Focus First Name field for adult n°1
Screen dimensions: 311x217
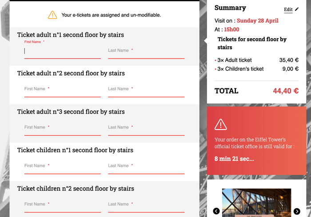(63, 51)
